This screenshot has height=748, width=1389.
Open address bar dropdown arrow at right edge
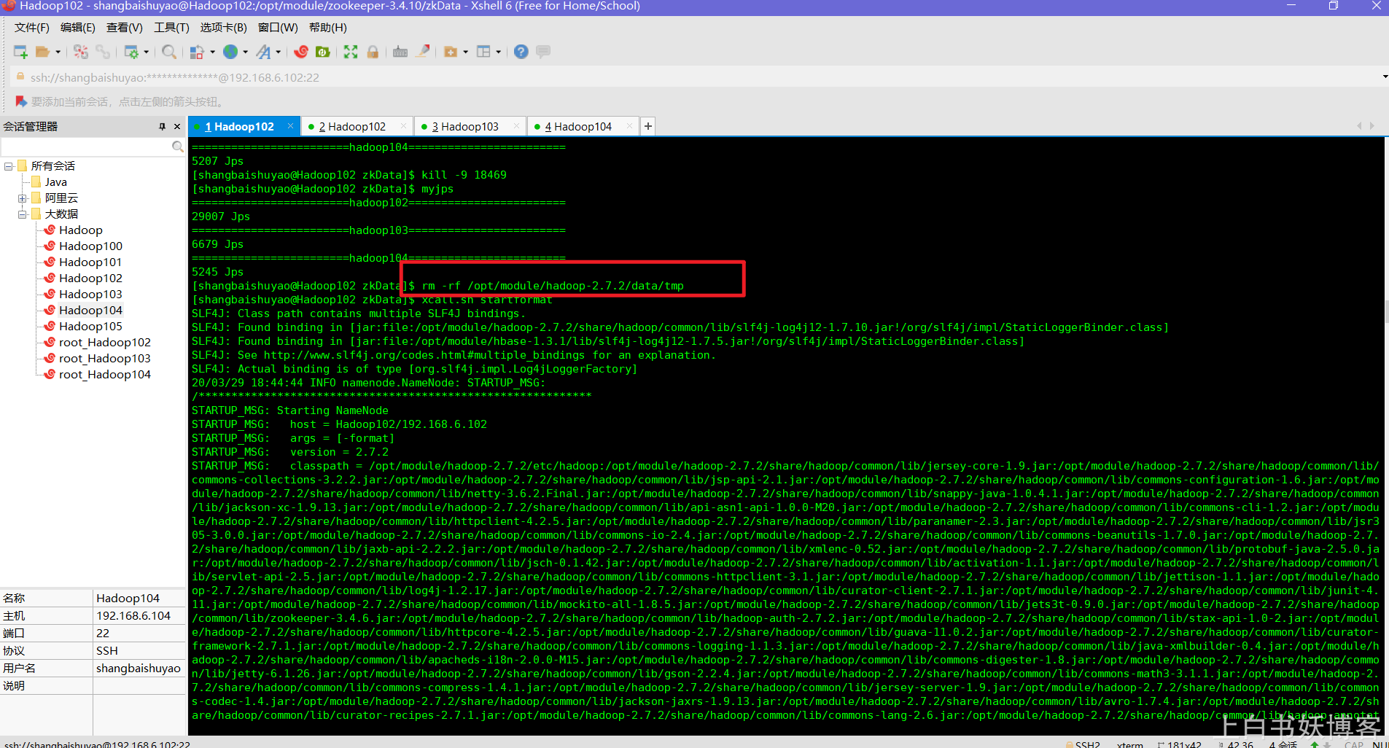point(1384,77)
